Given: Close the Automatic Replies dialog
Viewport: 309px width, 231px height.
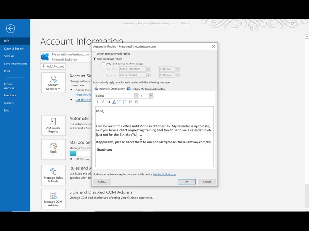Looking at the screenshot, I should pos(213,46).
